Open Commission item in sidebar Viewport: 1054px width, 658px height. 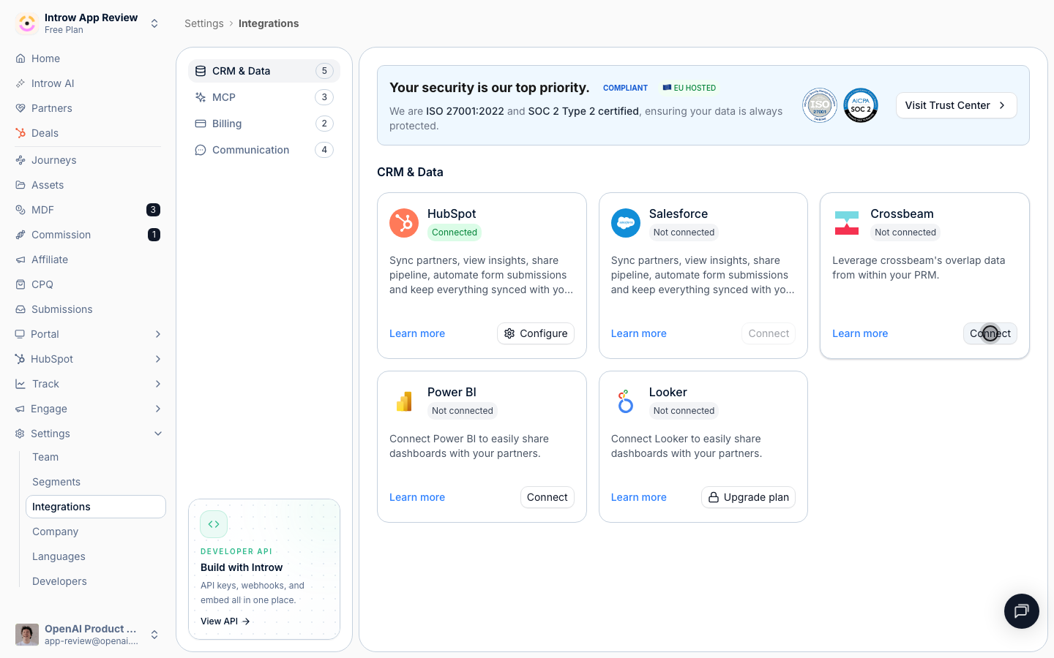pos(88,235)
